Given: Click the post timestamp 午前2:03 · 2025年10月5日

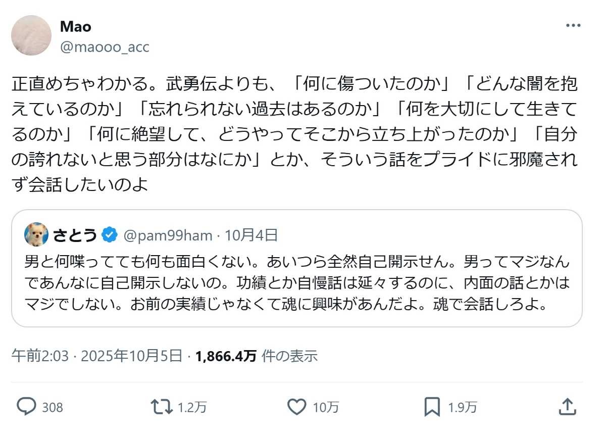Looking at the screenshot, I should tap(97, 356).
